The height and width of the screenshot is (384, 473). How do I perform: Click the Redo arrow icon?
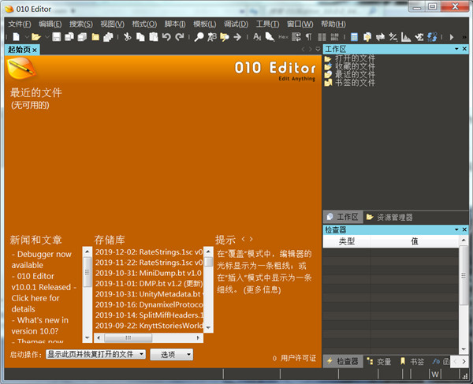click(x=179, y=37)
